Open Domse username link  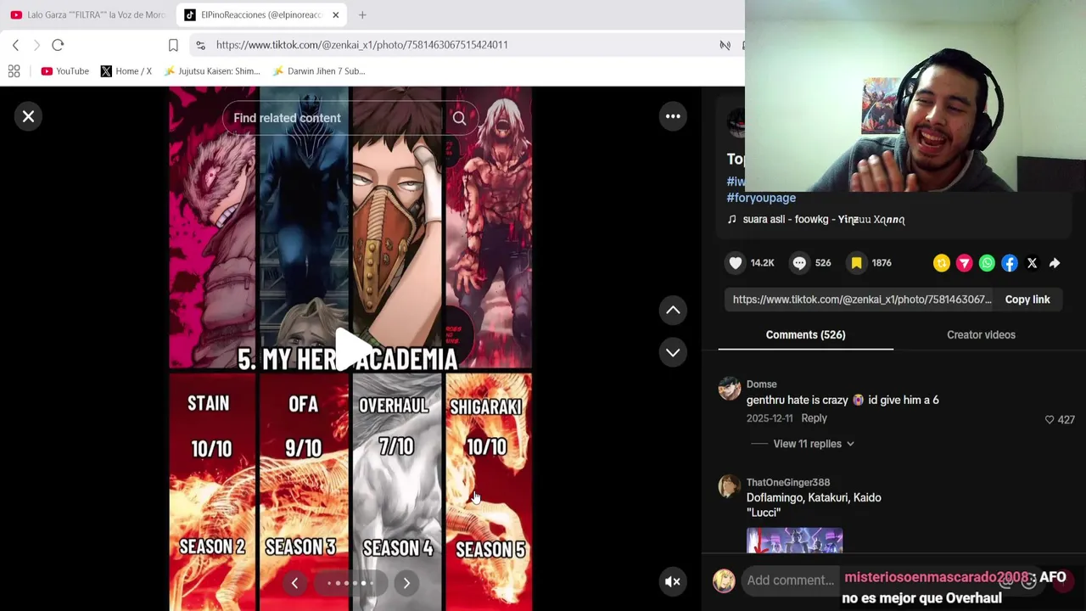761,384
